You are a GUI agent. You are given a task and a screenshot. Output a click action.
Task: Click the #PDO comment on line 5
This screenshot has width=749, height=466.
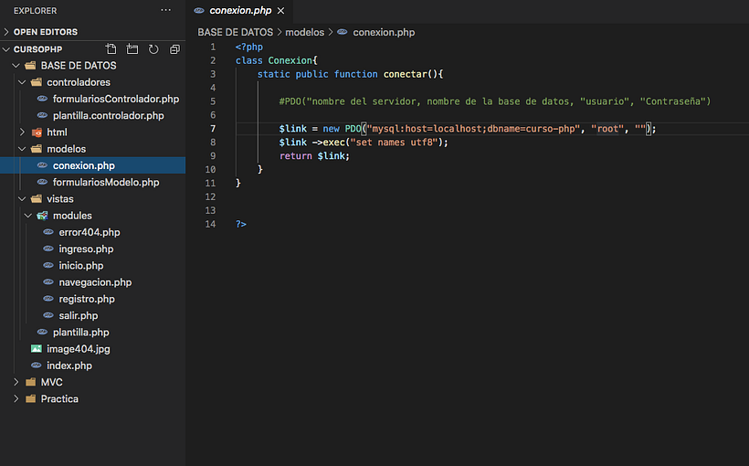point(495,101)
